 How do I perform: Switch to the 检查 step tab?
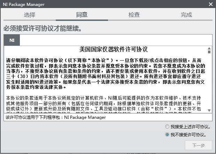134,15
